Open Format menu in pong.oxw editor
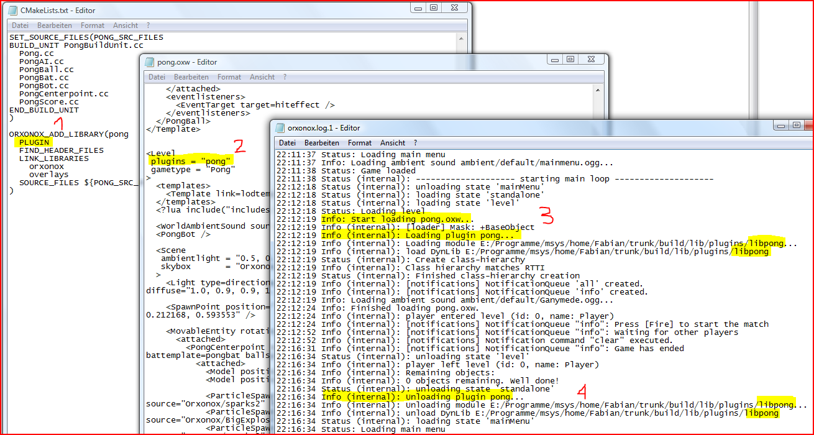This screenshot has width=814, height=435. click(229, 77)
